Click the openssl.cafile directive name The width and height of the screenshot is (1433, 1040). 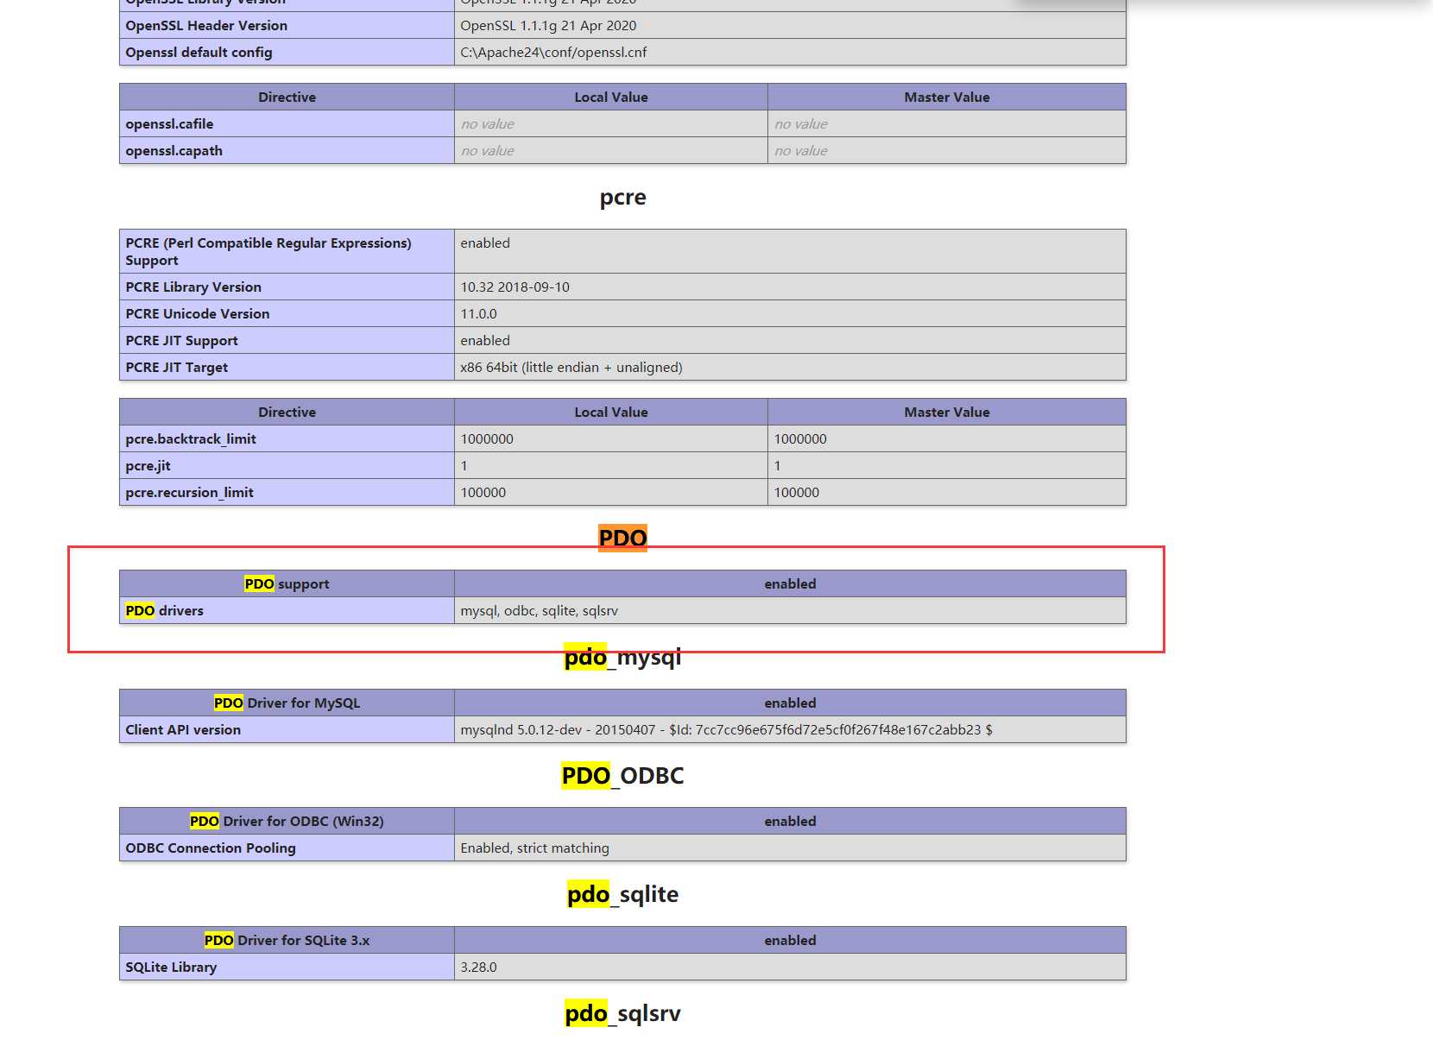pyautogui.click(x=169, y=124)
